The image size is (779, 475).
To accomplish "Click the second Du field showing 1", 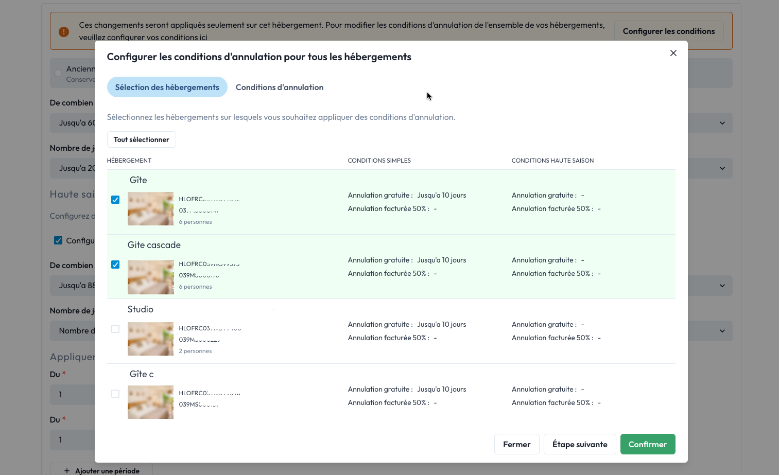I will [x=73, y=440].
